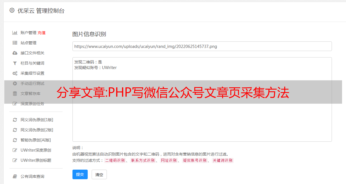Open UWriter原创标题 menu item
Image resolution: width=346 pixels, height=184 pixels.
tap(36, 160)
